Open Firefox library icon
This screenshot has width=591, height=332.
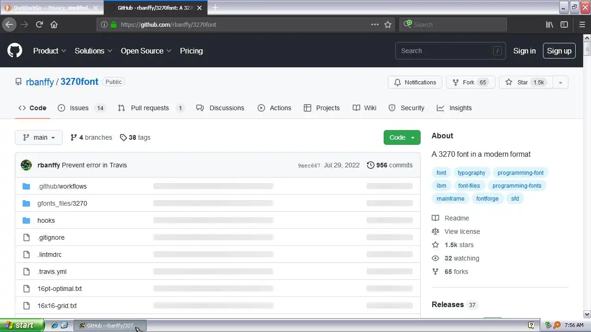pyautogui.click(x=549, y=24)
